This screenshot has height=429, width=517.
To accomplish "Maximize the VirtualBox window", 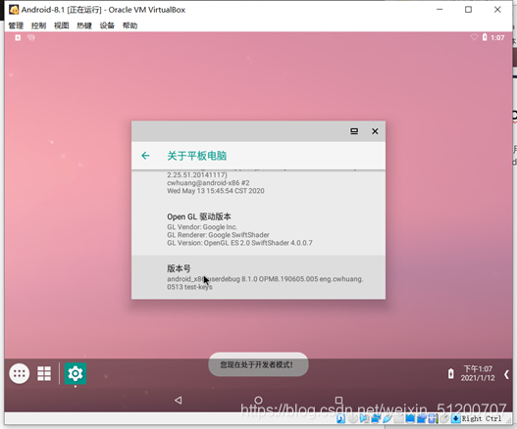I will (x=468, y=10).
